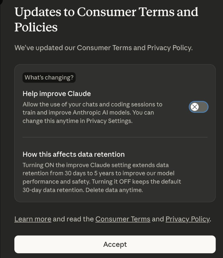
Task: Click the horizontal divider inside the card
Action: [115, 137]
